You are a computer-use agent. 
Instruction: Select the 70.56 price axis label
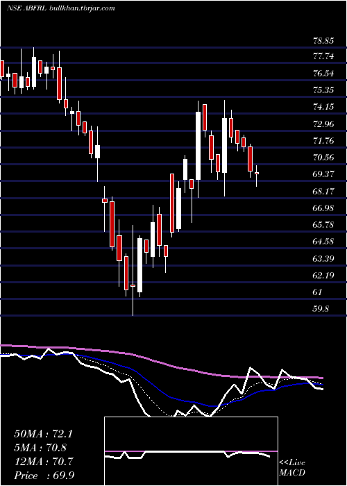[323, 158]
